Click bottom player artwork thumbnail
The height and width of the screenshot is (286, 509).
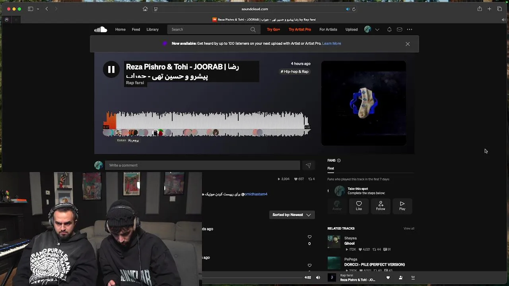[332, 278]
